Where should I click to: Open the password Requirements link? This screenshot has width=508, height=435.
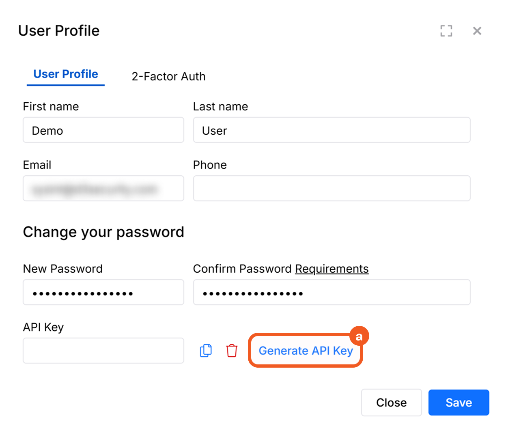tap(331, 269)
